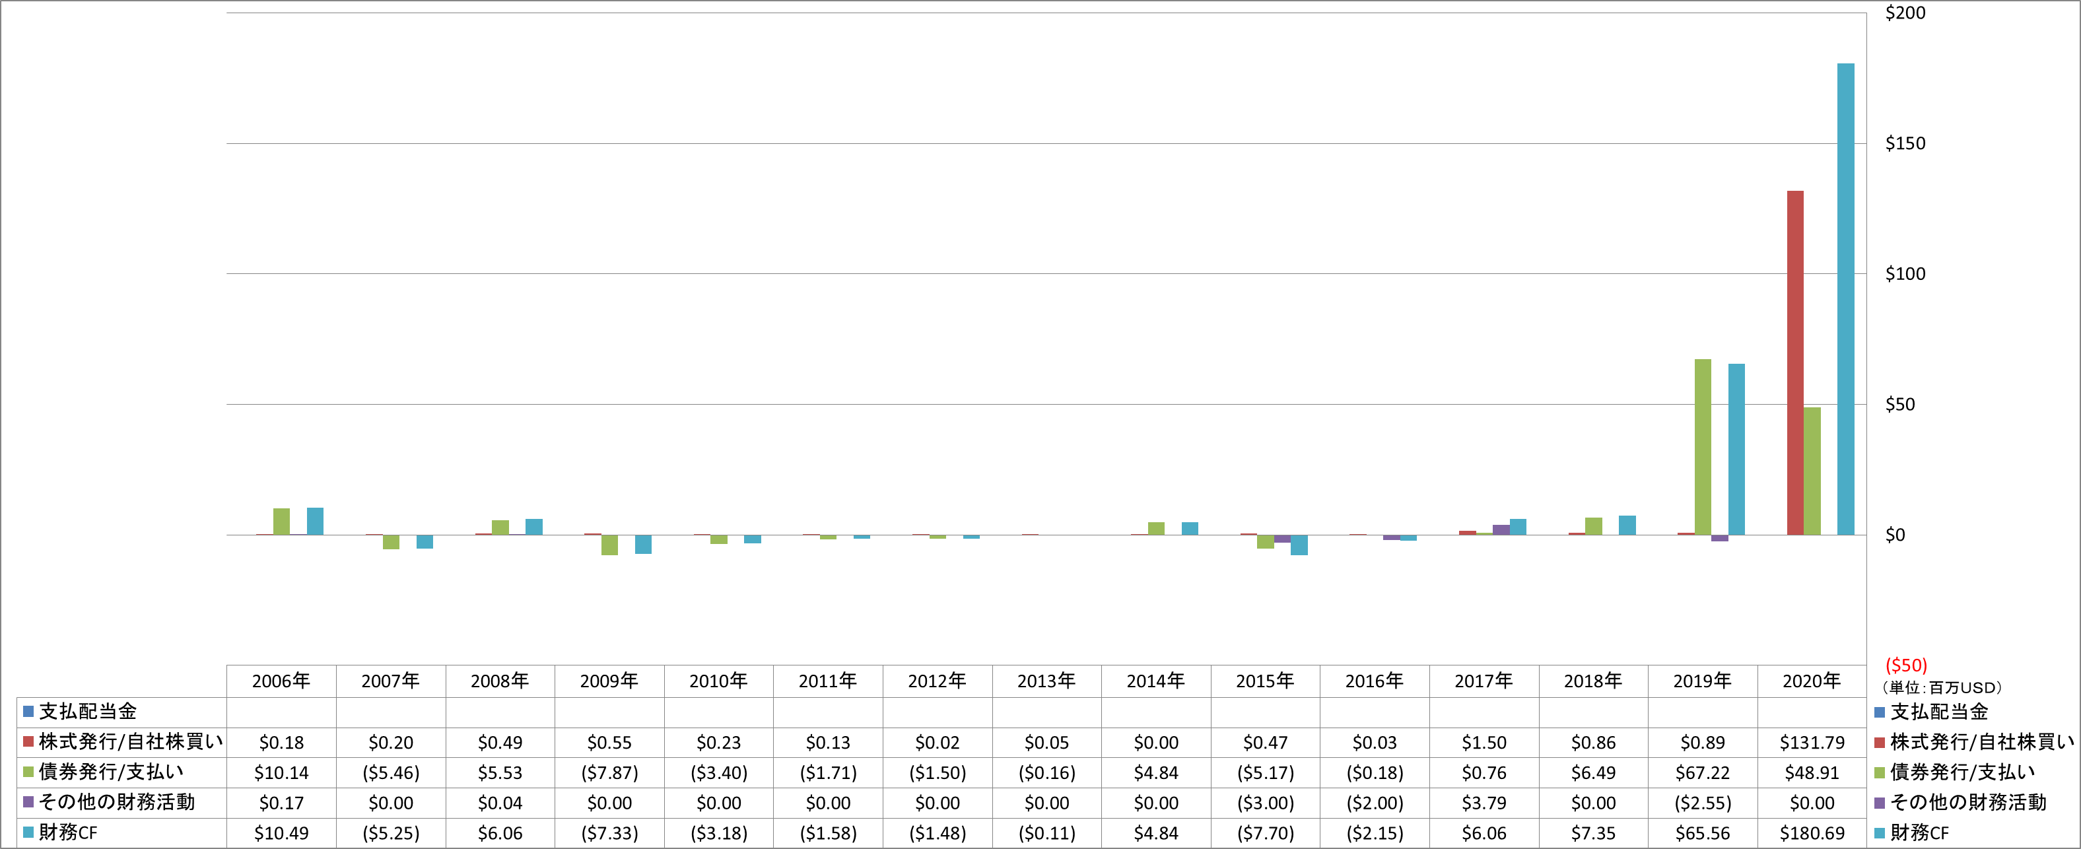Screen dimensions: 2081x849
Task: Click the その他の財務活動 row label in the table
Action: (117, 802)
